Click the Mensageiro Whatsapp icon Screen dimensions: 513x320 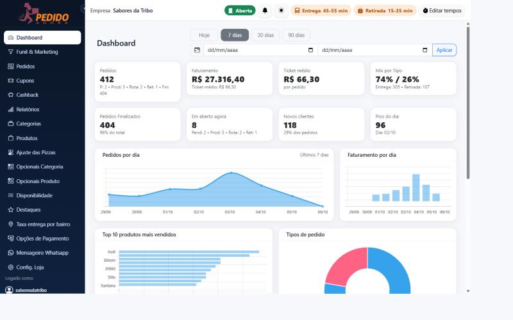[10, 253]
